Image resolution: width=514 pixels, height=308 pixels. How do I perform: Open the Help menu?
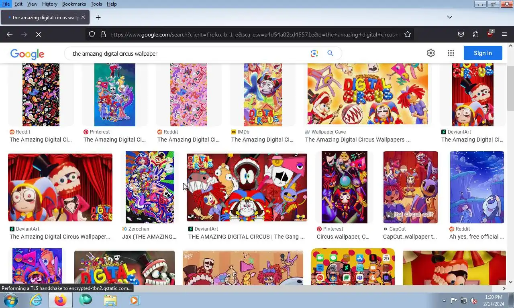point(112,4)
